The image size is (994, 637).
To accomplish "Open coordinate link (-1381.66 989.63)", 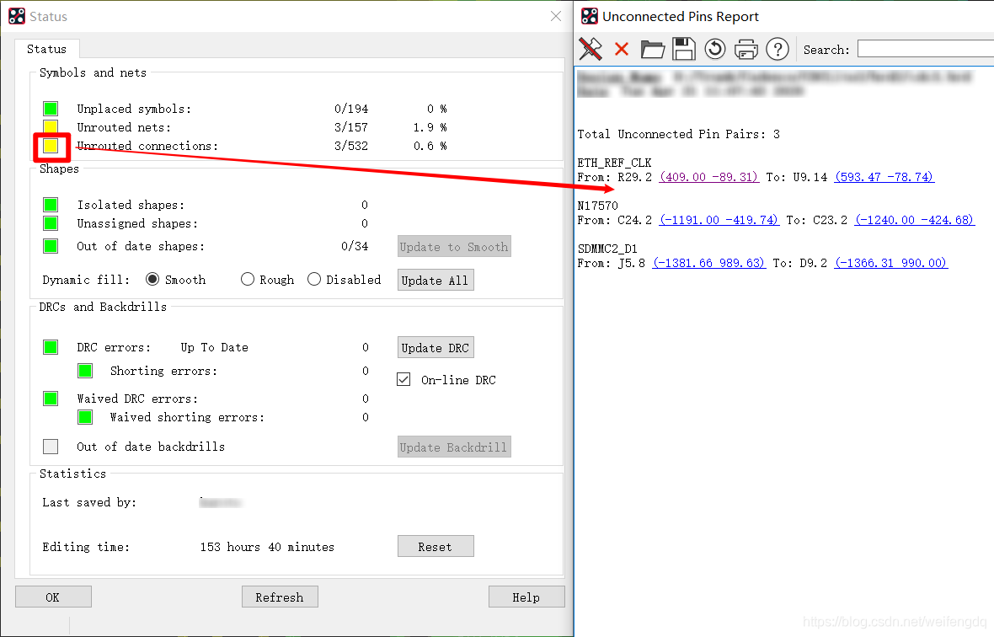I will point(708,263).
